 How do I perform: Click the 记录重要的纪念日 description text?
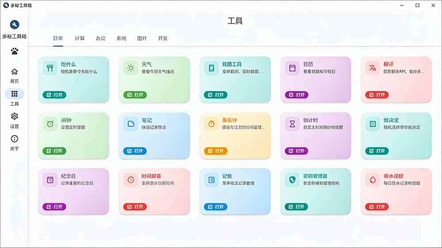[77, 183]
